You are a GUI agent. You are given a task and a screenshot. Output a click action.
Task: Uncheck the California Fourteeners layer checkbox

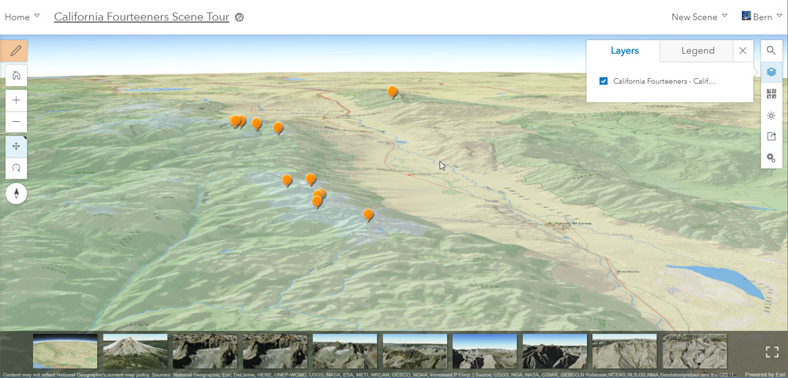pos(603,81)
